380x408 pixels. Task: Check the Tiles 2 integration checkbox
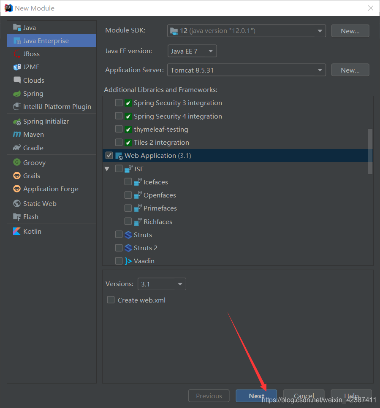click(119, 142)
